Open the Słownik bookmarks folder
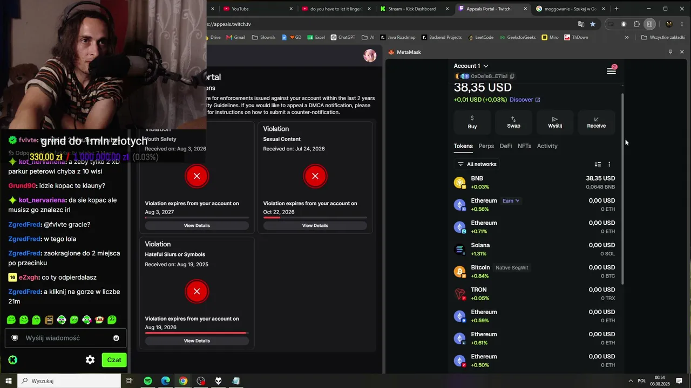Viewport: 691px width, 388px height. pos(263,37)
